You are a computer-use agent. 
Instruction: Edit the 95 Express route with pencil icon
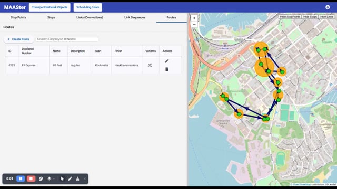(x=166, y=61)
